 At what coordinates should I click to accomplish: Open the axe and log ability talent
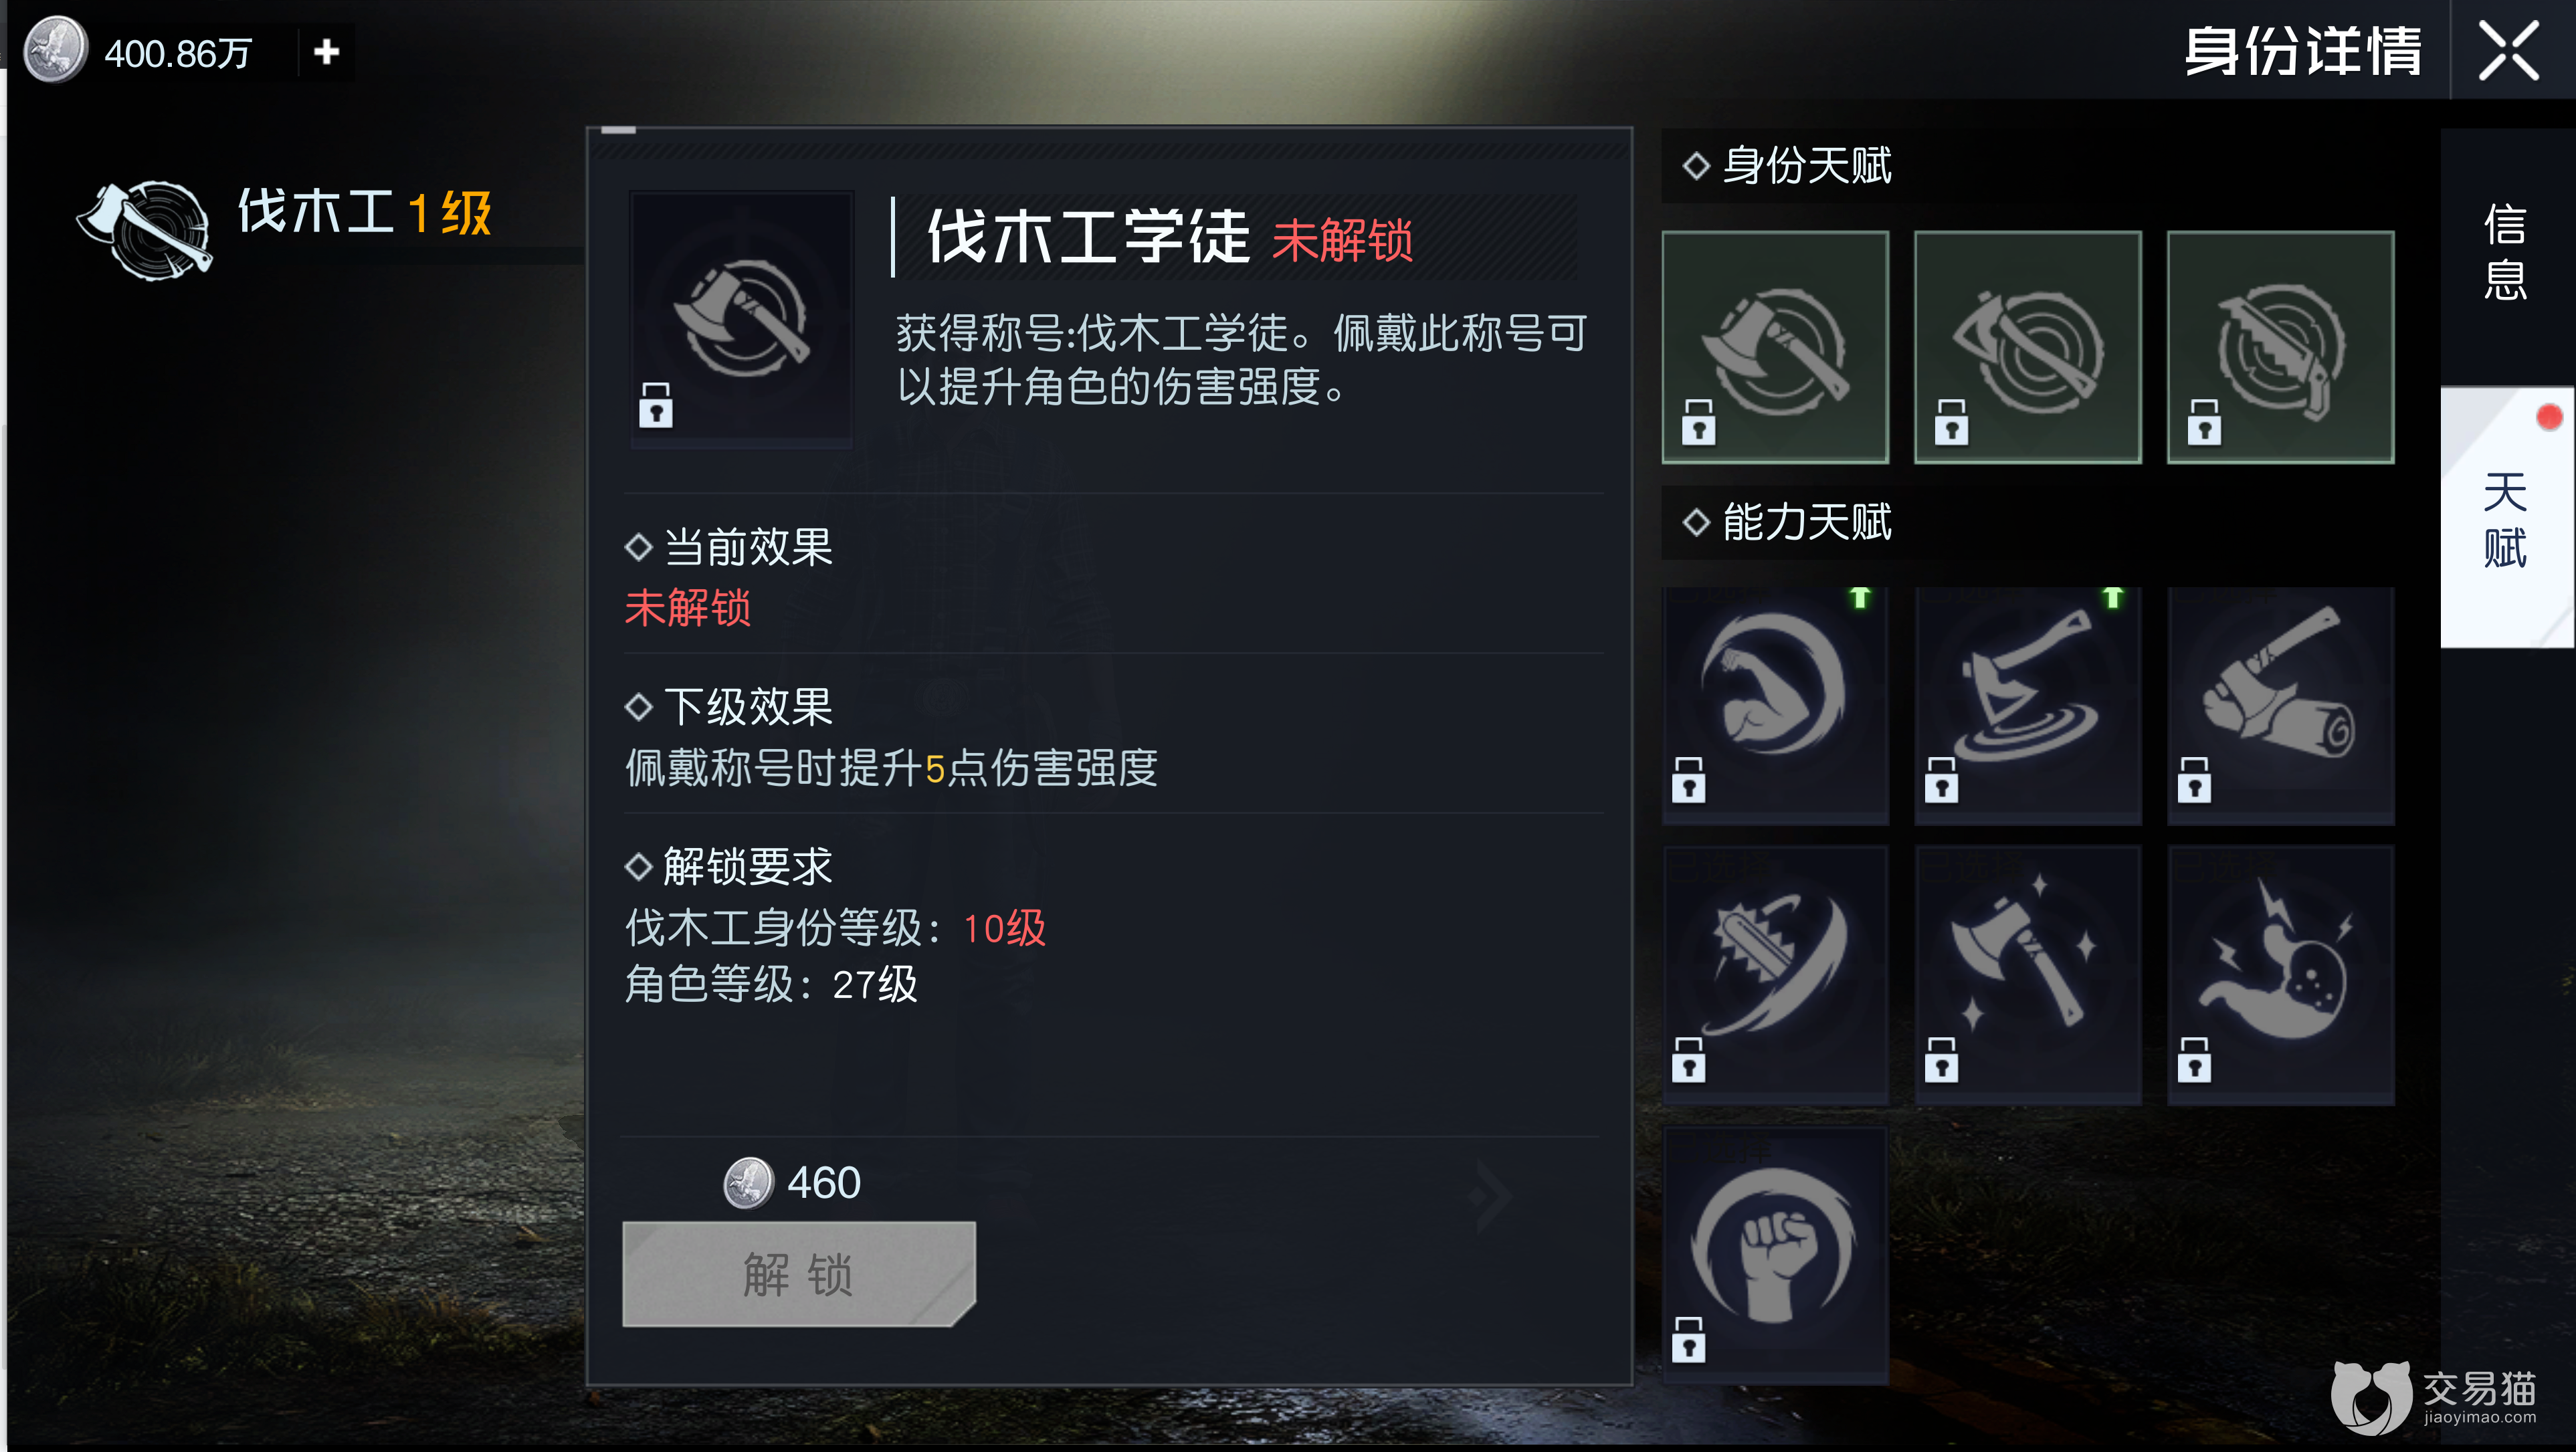[x=2280, y=705]
